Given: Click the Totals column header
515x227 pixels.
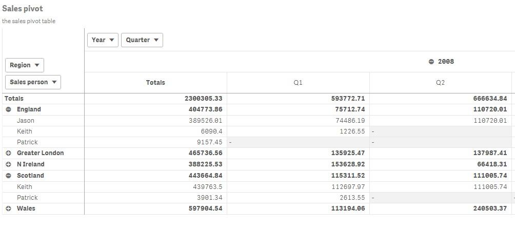Looking at the screenshot, I should click(x=155, y=82).
